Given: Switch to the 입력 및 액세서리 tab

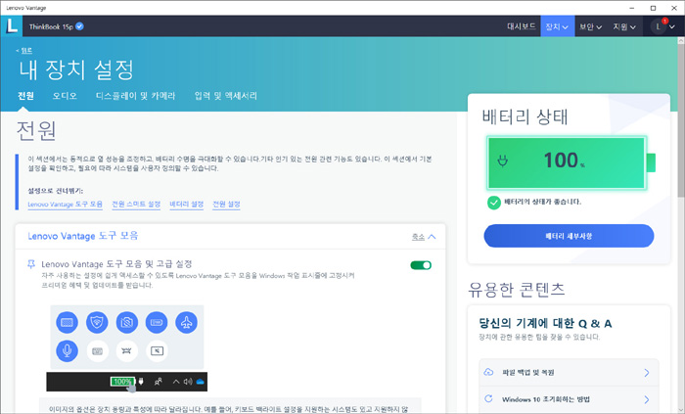Looking at the screenshot, I should coord(225,96).
